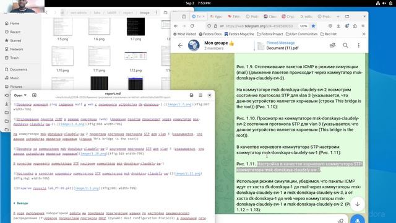The height and width of the screenshot is (223, 396).
Task: Reload the Telegram web page
Action: [x=192, y=26]
